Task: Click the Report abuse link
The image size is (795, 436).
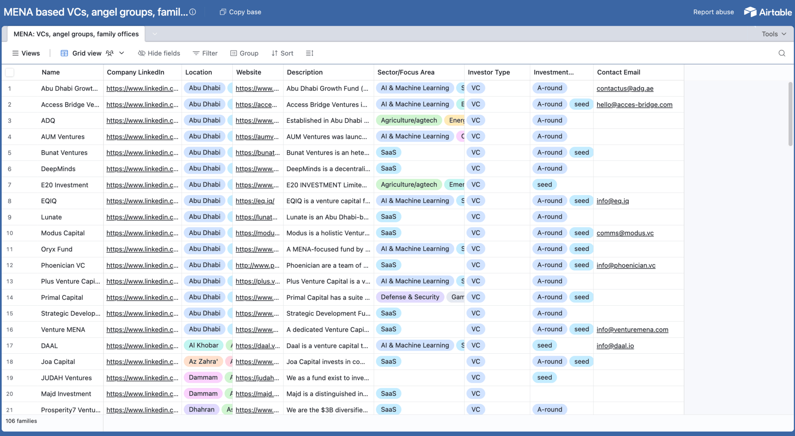Action: 713,12
